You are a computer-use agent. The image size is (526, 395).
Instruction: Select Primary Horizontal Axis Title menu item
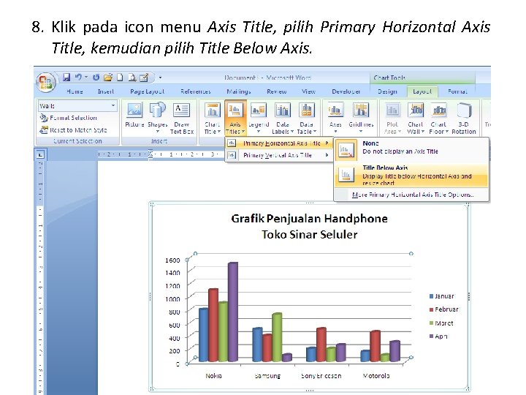[279, 143]
